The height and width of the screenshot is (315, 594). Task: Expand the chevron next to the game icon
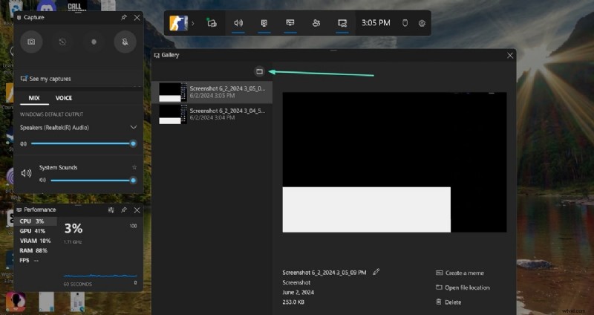click(x=192, y=23)
